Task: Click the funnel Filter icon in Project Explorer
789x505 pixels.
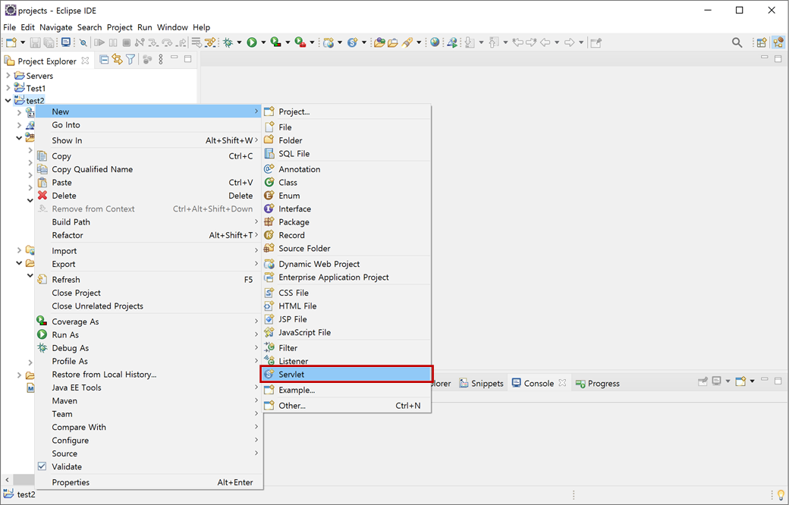Action: [x=130, y=60]
